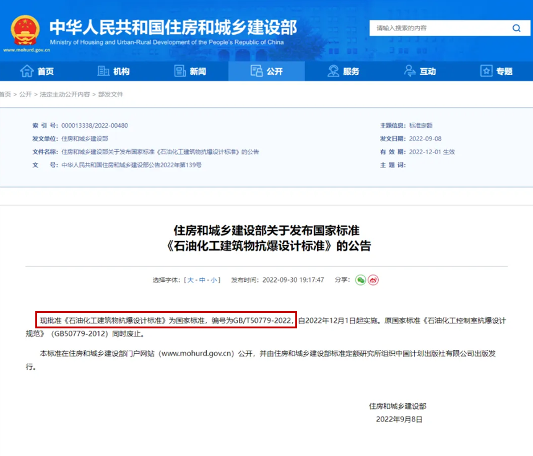
Task: Click the search magnifier icon
Action: (x=516, y=28)
